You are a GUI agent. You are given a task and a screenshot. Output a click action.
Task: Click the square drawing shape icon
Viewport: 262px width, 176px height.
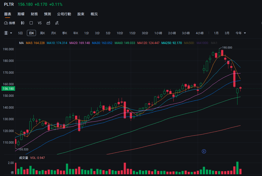(31, 23)
